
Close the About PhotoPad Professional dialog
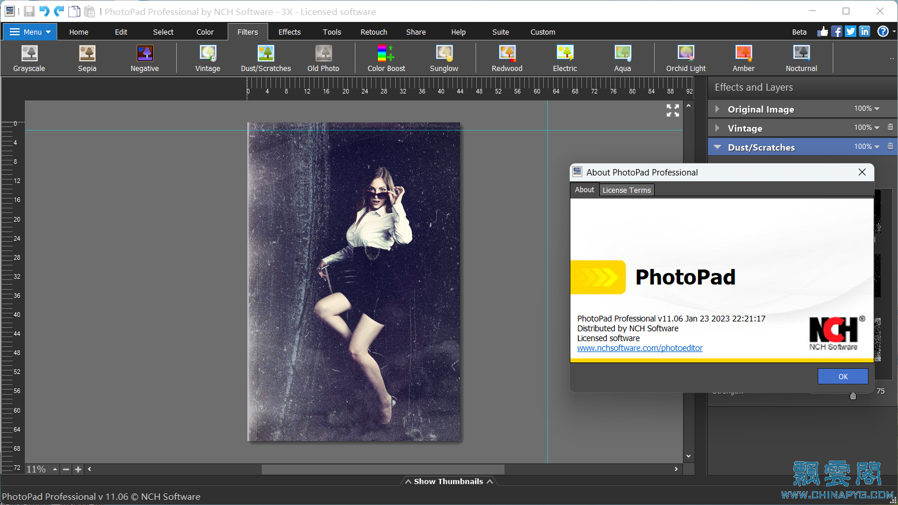862,172
